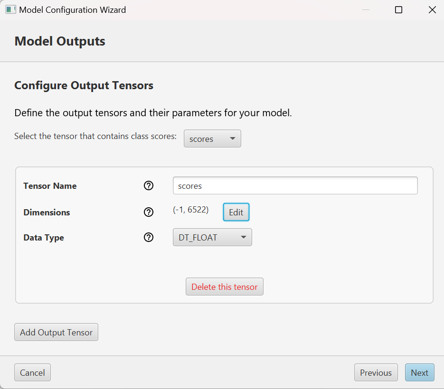The image size is (444, 389).
Task: Open the help tooltip for Dimensions
Action: [149, 212]
